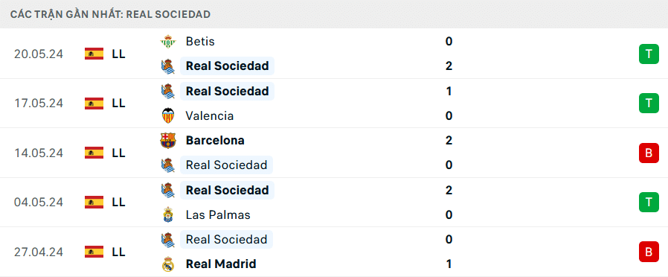The height and width of the screenshot is (277, 668).
Task: Click the Real Madrid club crest
Action: [x=168, y=264]
